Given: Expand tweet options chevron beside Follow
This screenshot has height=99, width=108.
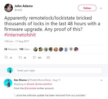Looking at the screenshot, I should 101,8.
